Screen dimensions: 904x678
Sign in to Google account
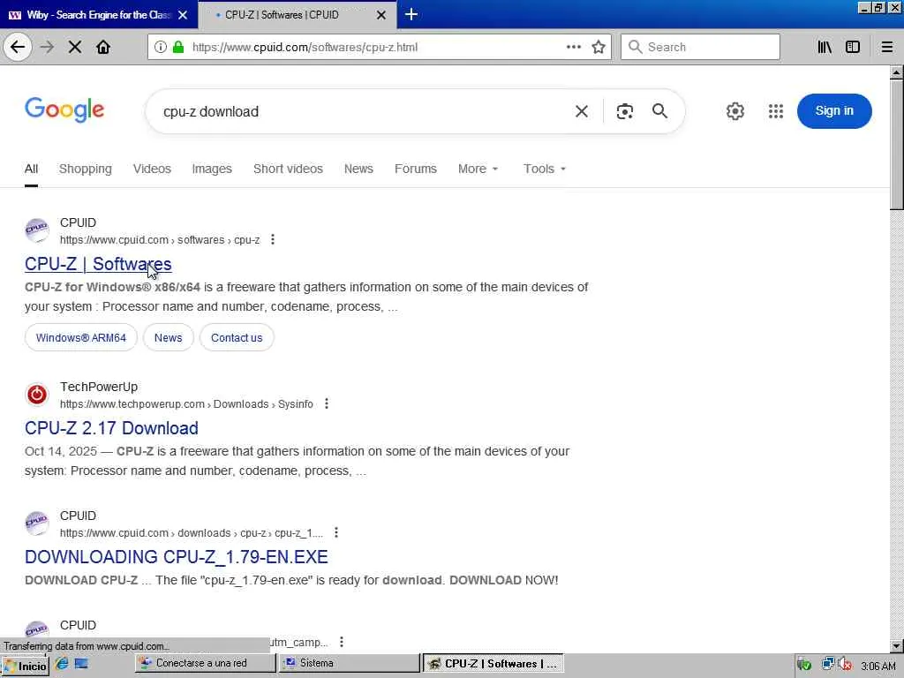click(x=834, y=110)
